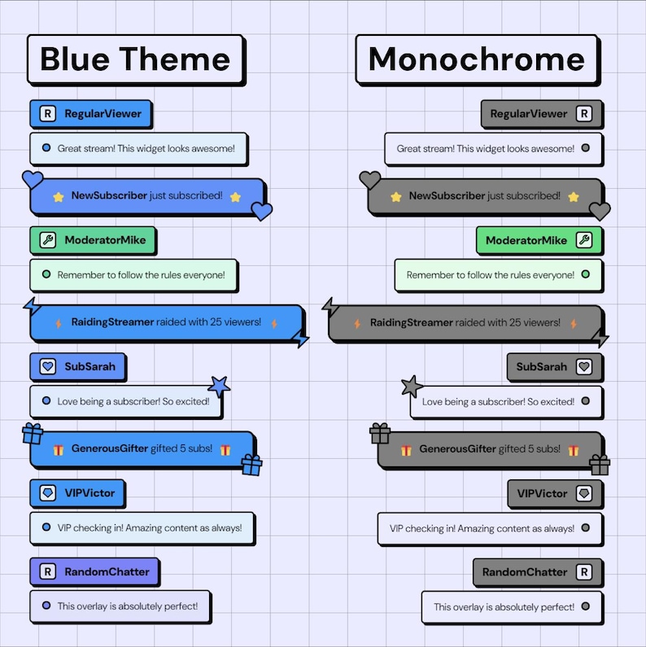Click "This overlay is absolutely perfect!" in Blue Theme
646x647 pixels.
128,606
